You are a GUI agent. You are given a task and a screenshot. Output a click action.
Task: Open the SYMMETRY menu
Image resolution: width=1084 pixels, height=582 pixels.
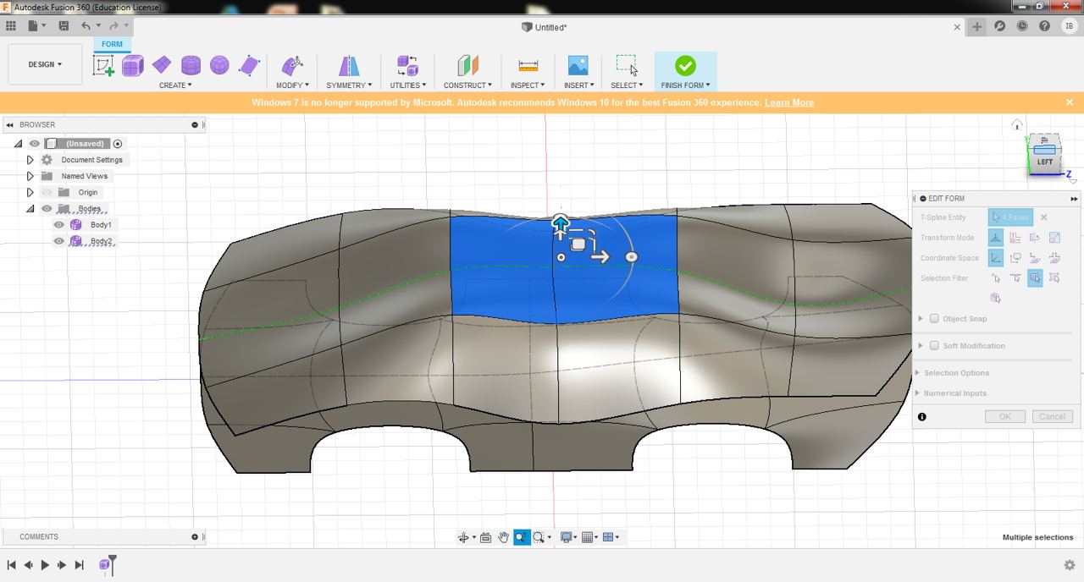(x=348, y=85)
